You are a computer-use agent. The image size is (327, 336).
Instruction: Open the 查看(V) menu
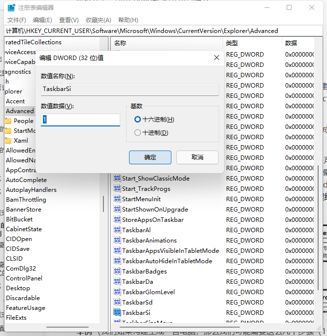tap(69, 20)
